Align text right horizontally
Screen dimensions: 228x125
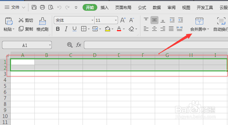pyautogui.click(x=163, y=29)
